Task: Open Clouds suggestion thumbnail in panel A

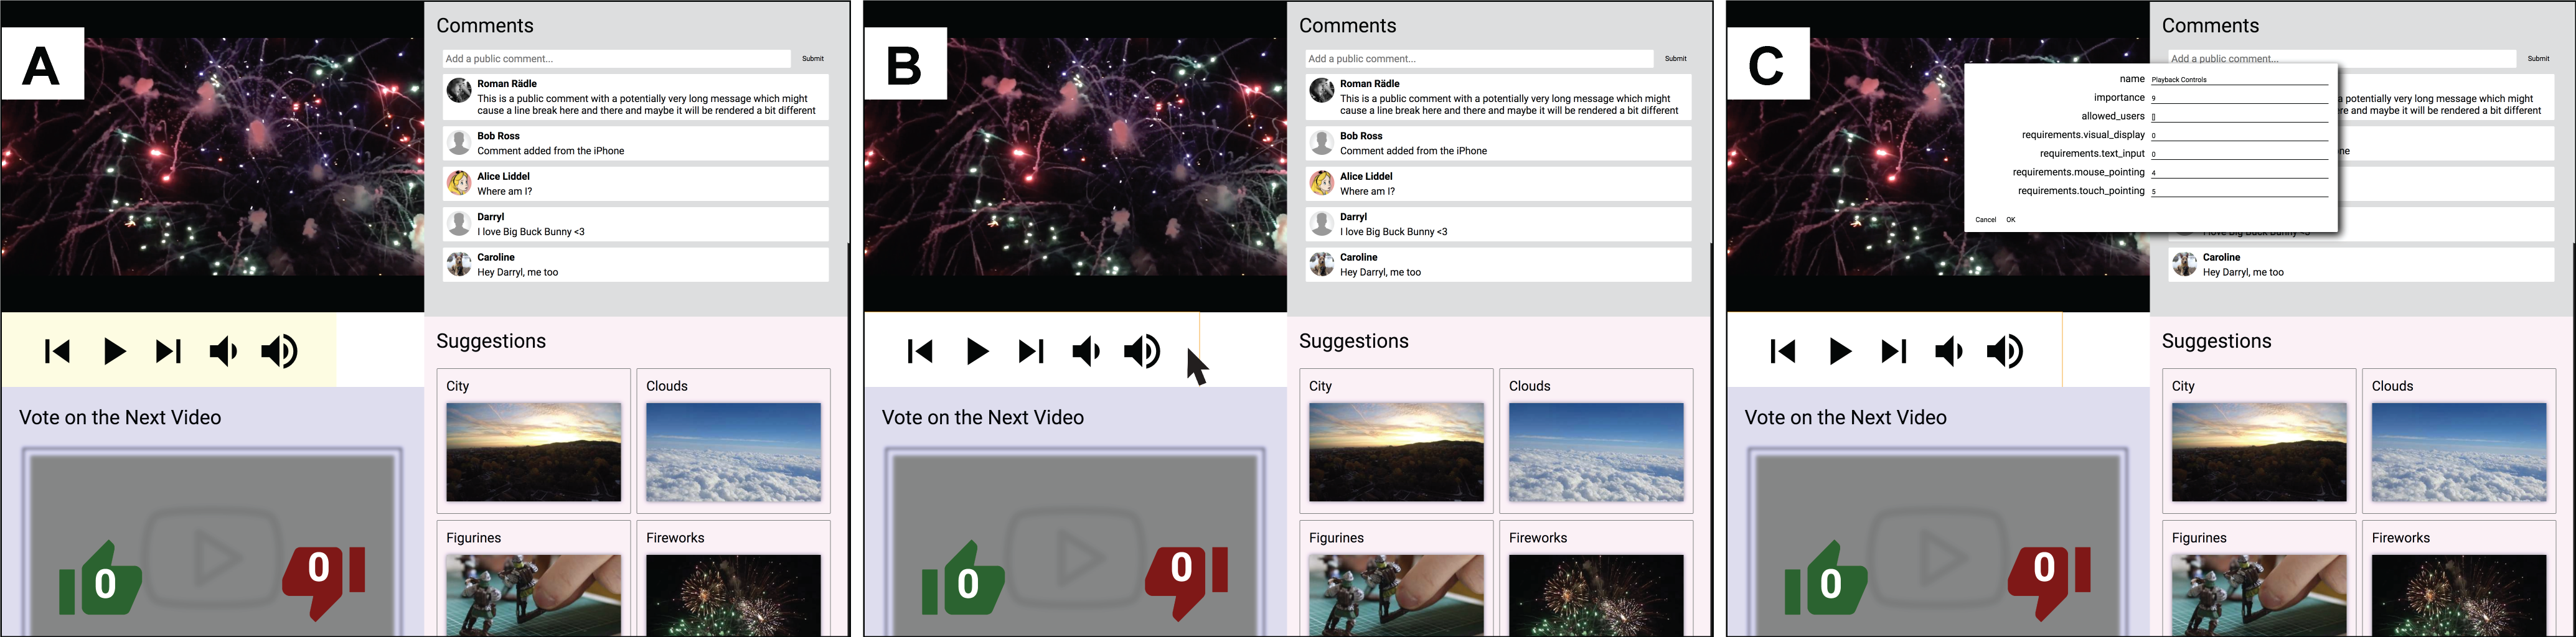Action: (734, 452)
